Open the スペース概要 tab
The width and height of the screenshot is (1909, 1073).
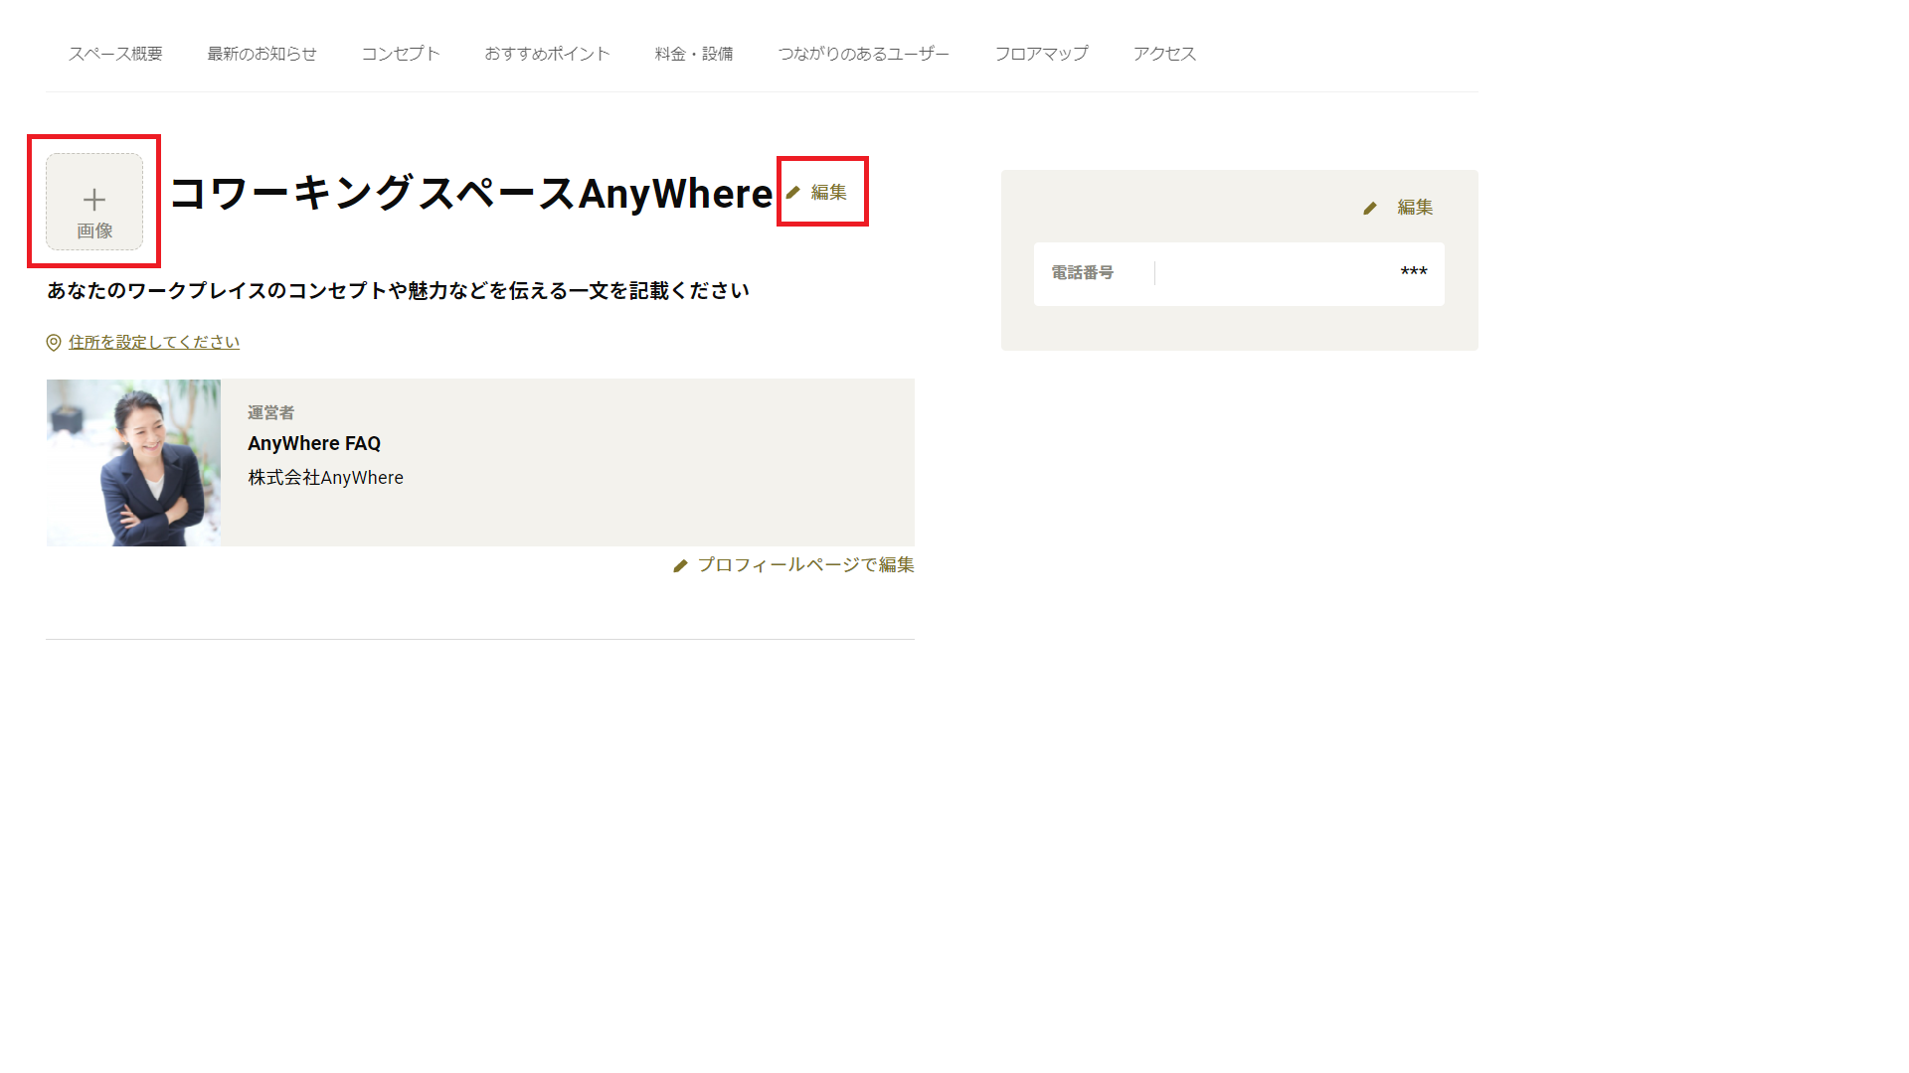[115, 54]
